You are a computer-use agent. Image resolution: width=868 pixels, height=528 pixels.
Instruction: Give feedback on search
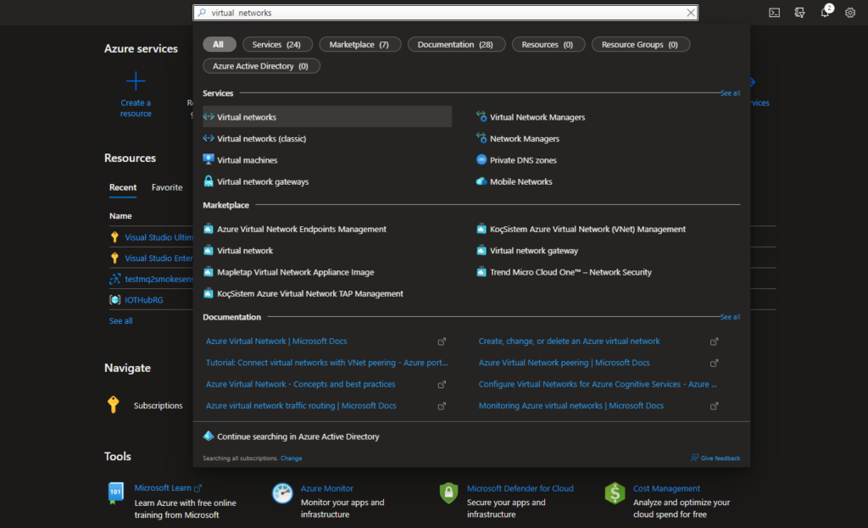(715, 459)
